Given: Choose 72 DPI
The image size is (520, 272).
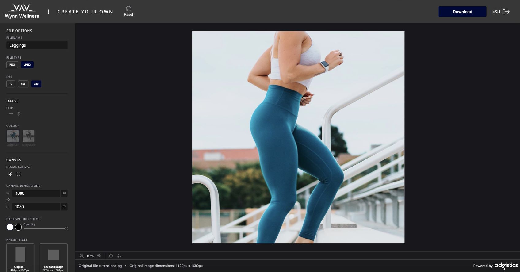Looking at the screenshot, I should (x=11, y=84).
